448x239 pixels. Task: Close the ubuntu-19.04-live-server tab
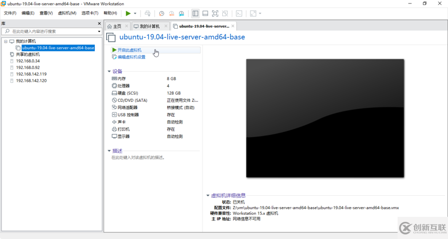tap(233, 26)
